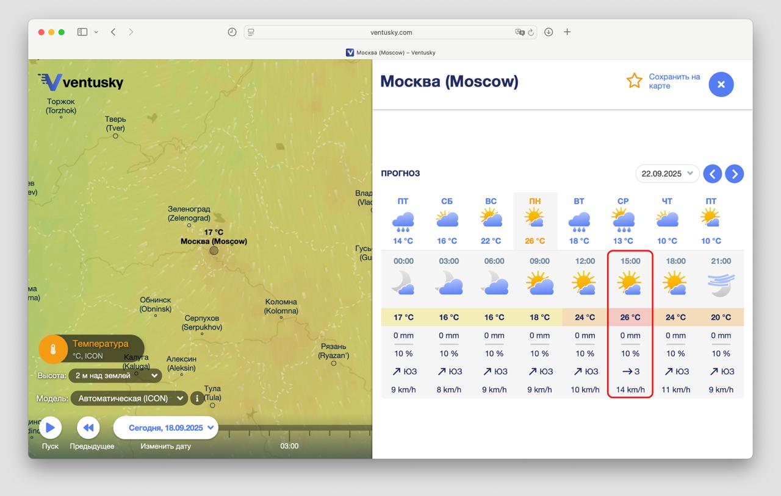Click the 00:00 moon weather icon
The height and width of the screenshot is (496, 781).
403,284
